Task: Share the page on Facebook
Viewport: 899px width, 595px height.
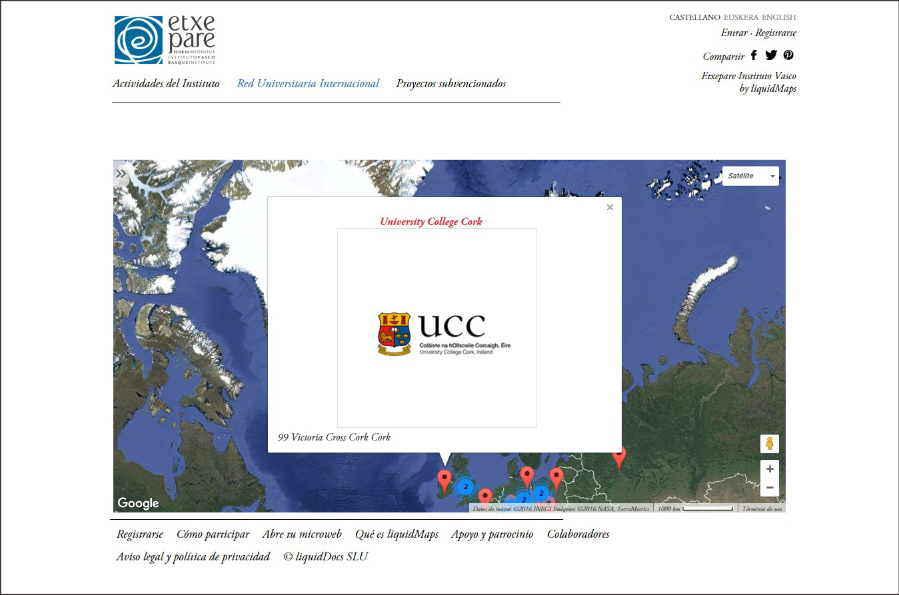Action: (x=754, y=55)
